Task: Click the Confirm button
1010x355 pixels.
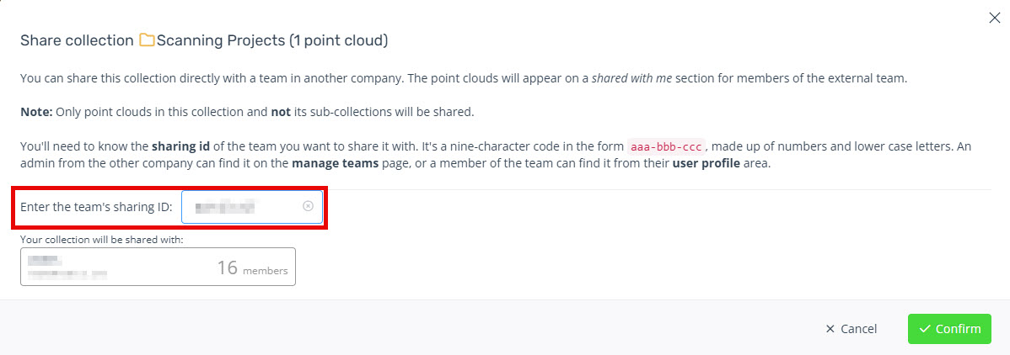Action: (x=949, y=329)
